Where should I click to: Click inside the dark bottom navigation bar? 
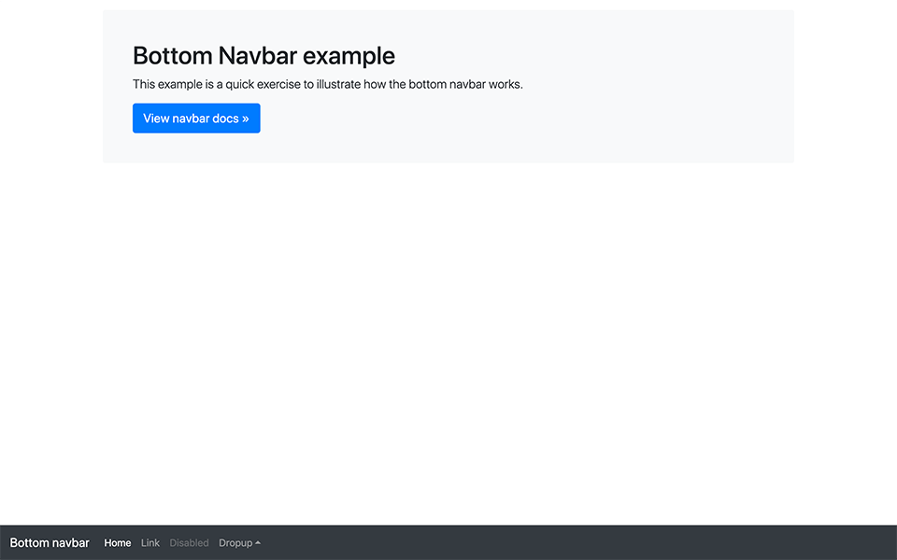561,542
